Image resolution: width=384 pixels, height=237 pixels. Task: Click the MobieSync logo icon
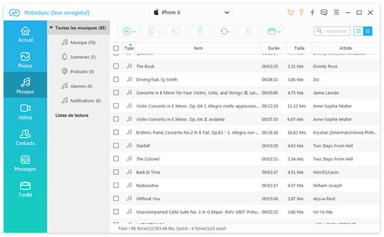click(x=15, y=13)
